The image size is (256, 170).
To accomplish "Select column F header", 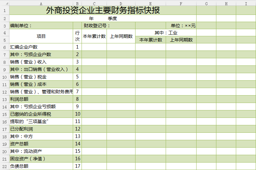I will click(x=181, y=4).
